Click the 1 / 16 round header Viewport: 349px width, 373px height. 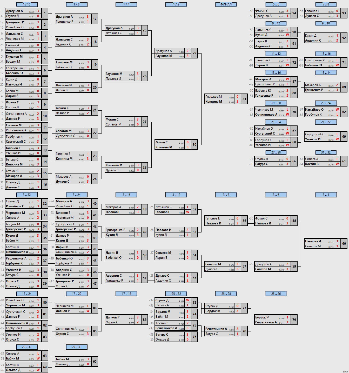click(x=27, y=4)
